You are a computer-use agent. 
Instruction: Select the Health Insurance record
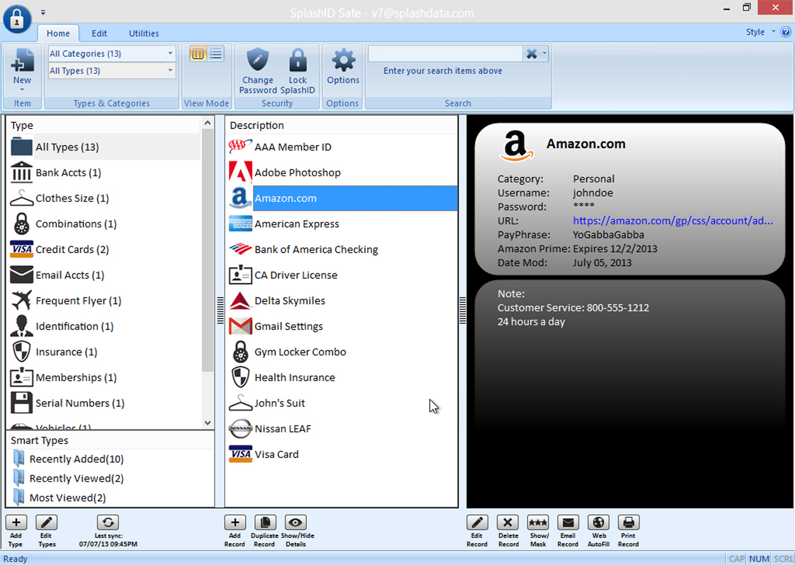342,378
